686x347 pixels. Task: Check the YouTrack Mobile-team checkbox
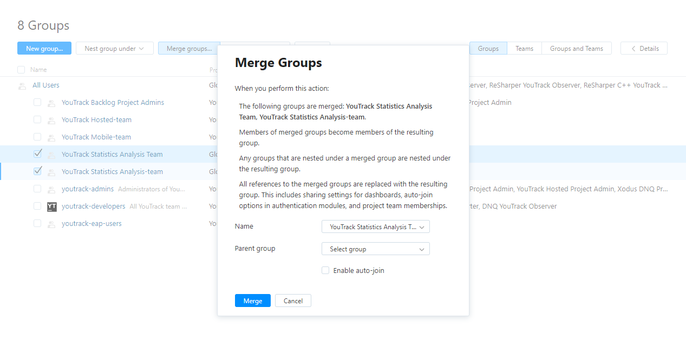click(37, 137)
